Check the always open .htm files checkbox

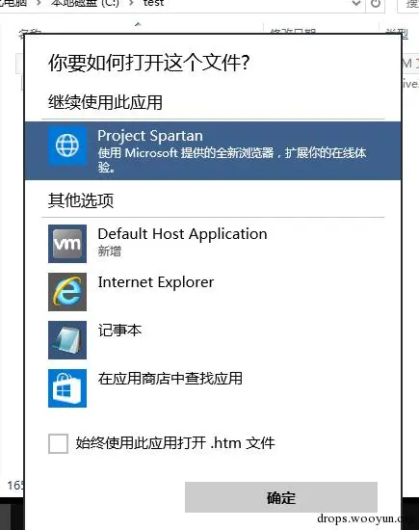[58, 443]
